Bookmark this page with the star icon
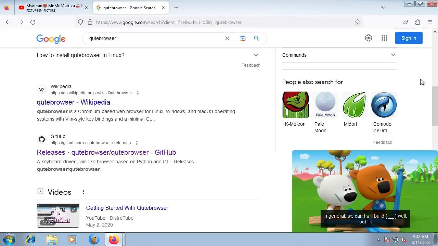This screenshot has width=438, height=246. [358, 22]
